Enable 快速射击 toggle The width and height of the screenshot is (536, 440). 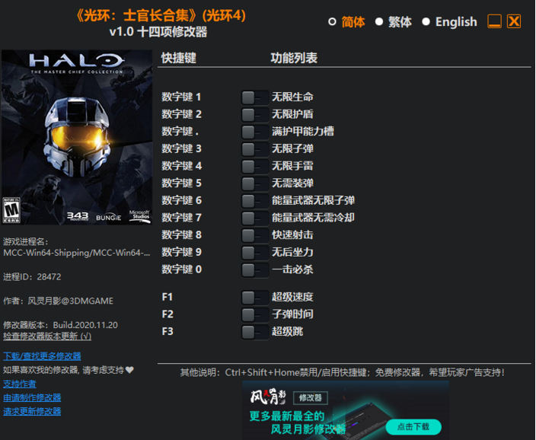pos(255,235)
